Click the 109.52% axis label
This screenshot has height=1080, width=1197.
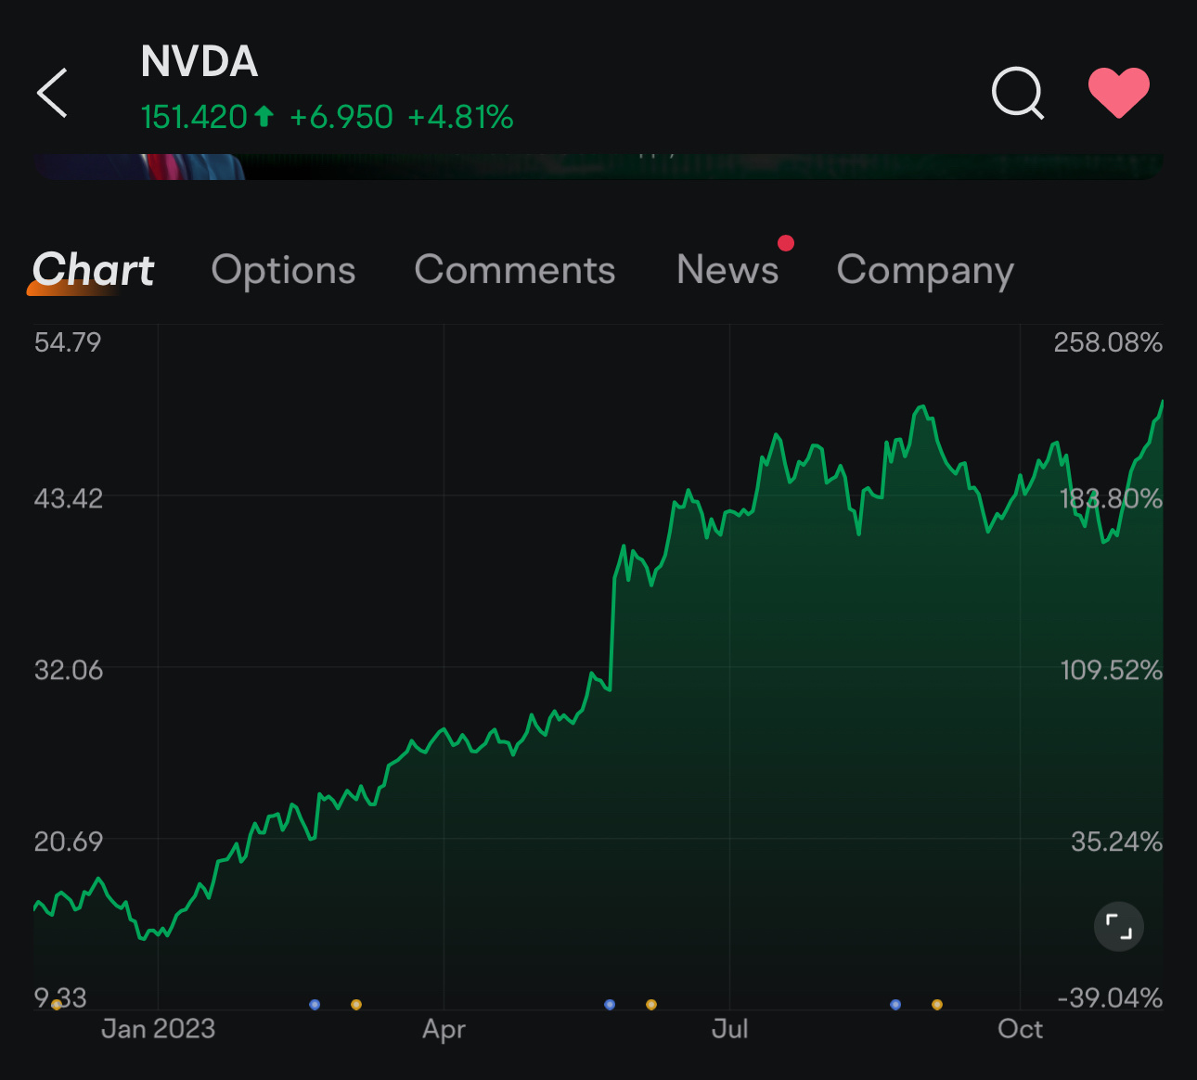click(x=1111, y=670)
